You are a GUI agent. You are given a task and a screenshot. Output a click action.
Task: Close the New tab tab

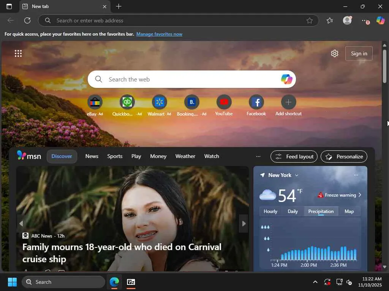104,6
